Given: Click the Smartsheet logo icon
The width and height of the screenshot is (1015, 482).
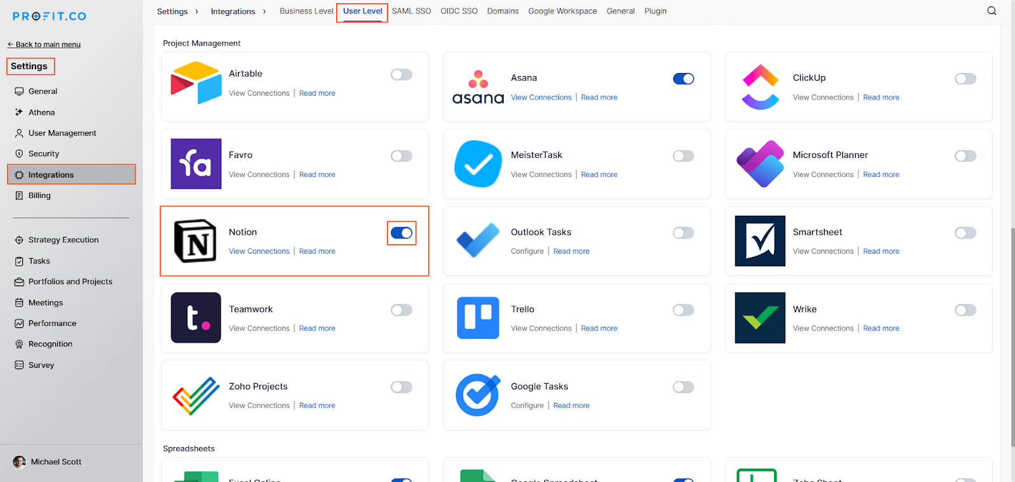Looking at the screenshot, I should point(760,241).
